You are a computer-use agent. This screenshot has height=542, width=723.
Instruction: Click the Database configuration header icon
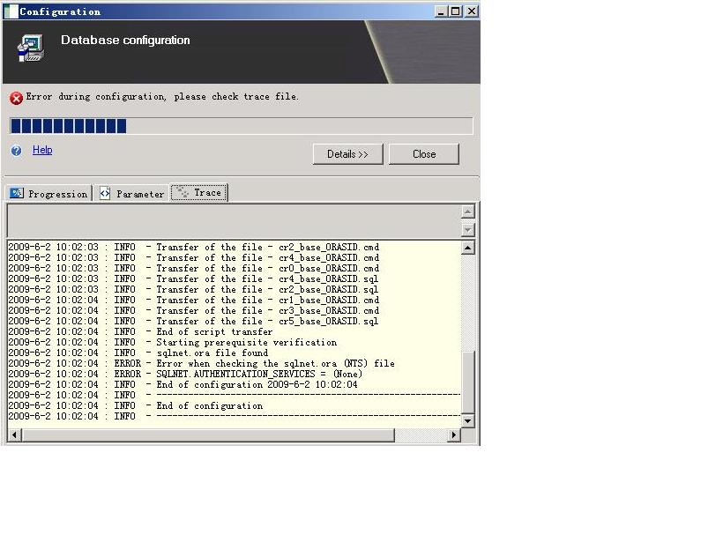click(x=31, y=48)
